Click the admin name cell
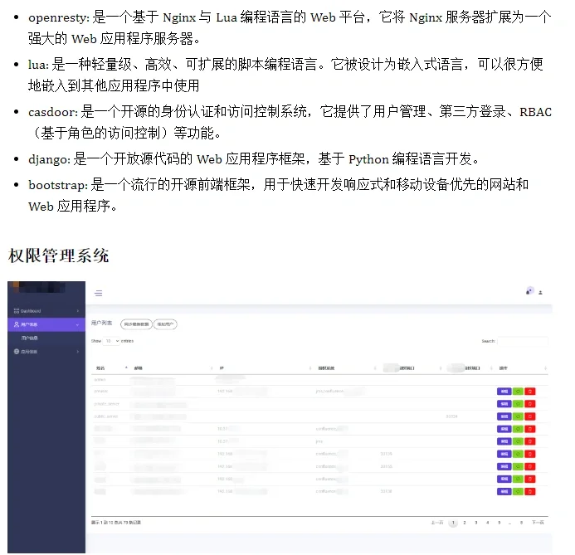Viewport: 575px width, 555px height. pyautogui.click(x=100, y=379)
